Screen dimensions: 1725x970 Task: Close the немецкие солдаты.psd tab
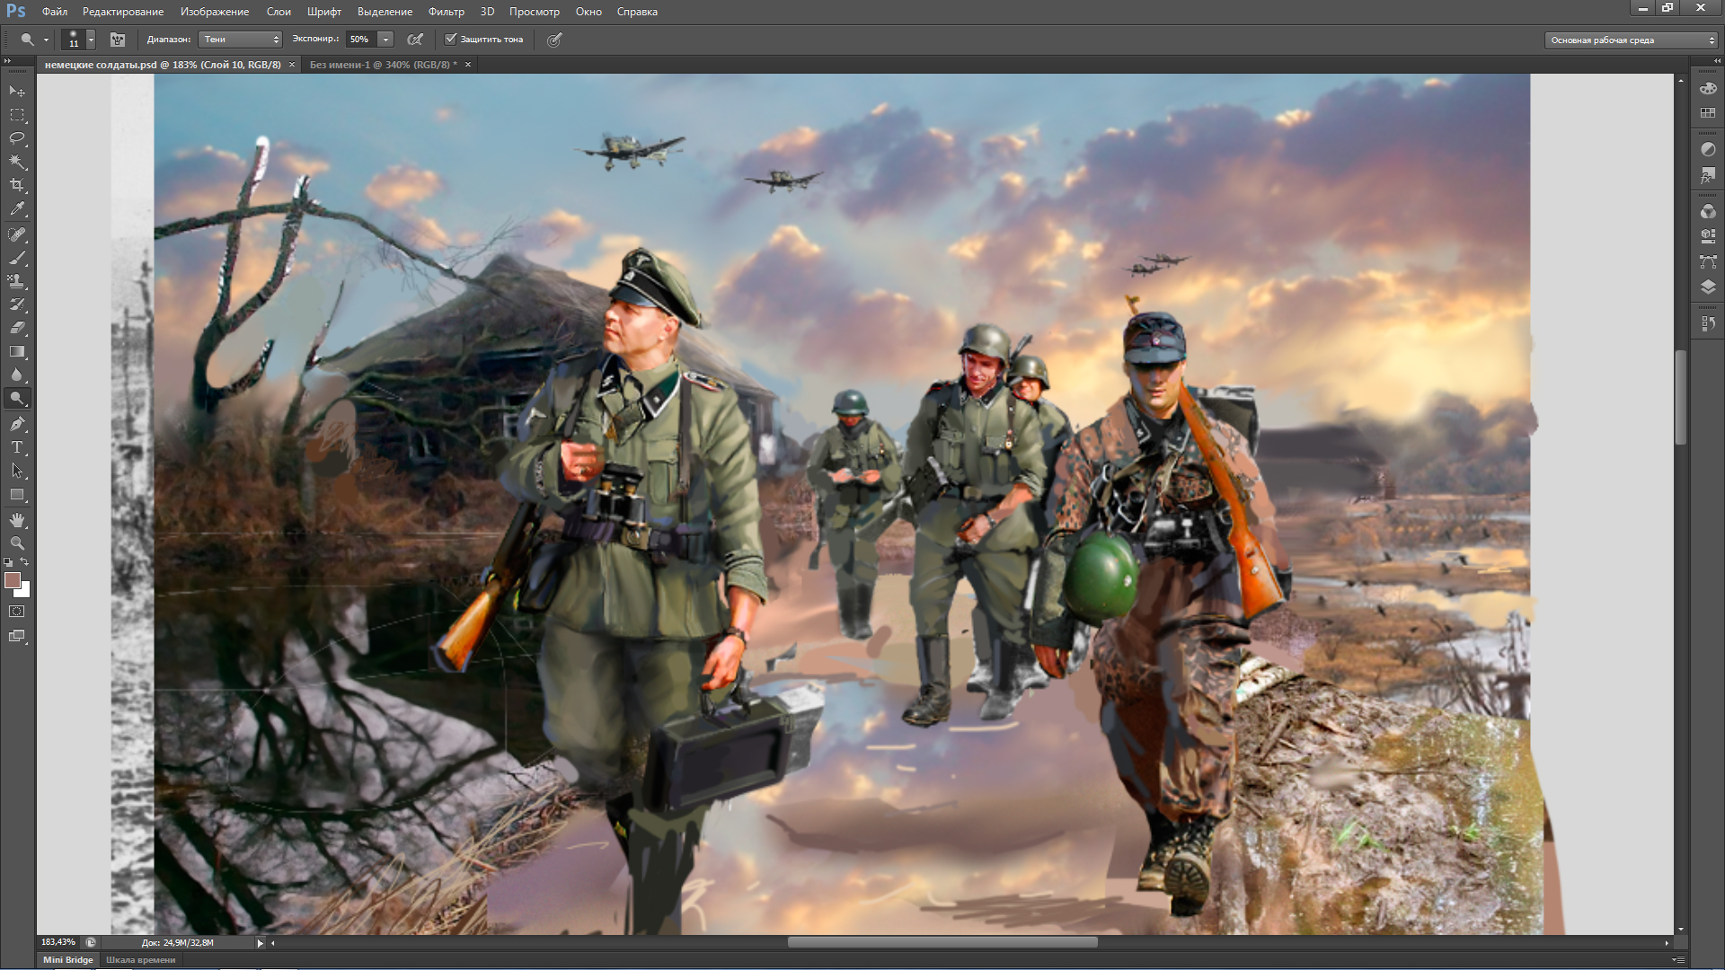tap(292, 65)
